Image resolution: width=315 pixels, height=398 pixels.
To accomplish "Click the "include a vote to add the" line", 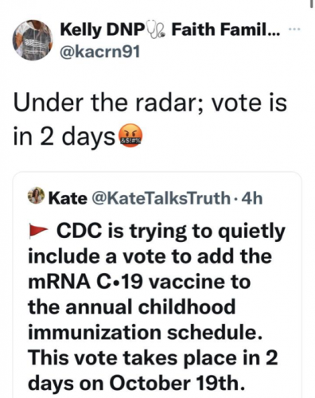I will 150,256.
